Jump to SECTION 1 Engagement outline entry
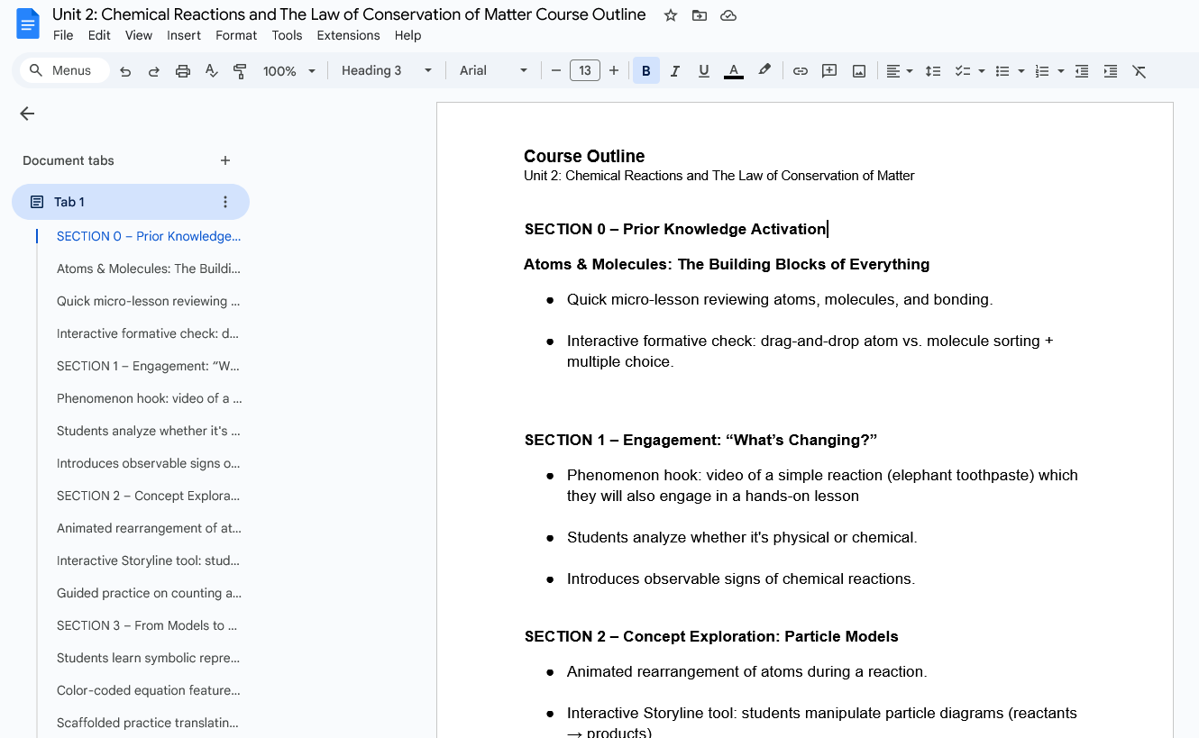Image resolution: width=1199 pixels, height=738 pixels. pyautogui.click(x=148, y=366)
